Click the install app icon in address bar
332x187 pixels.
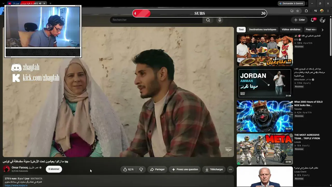(292, 11)
